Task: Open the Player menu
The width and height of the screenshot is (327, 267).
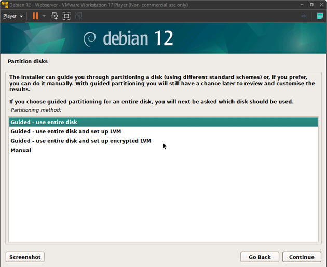Action: 13,16
